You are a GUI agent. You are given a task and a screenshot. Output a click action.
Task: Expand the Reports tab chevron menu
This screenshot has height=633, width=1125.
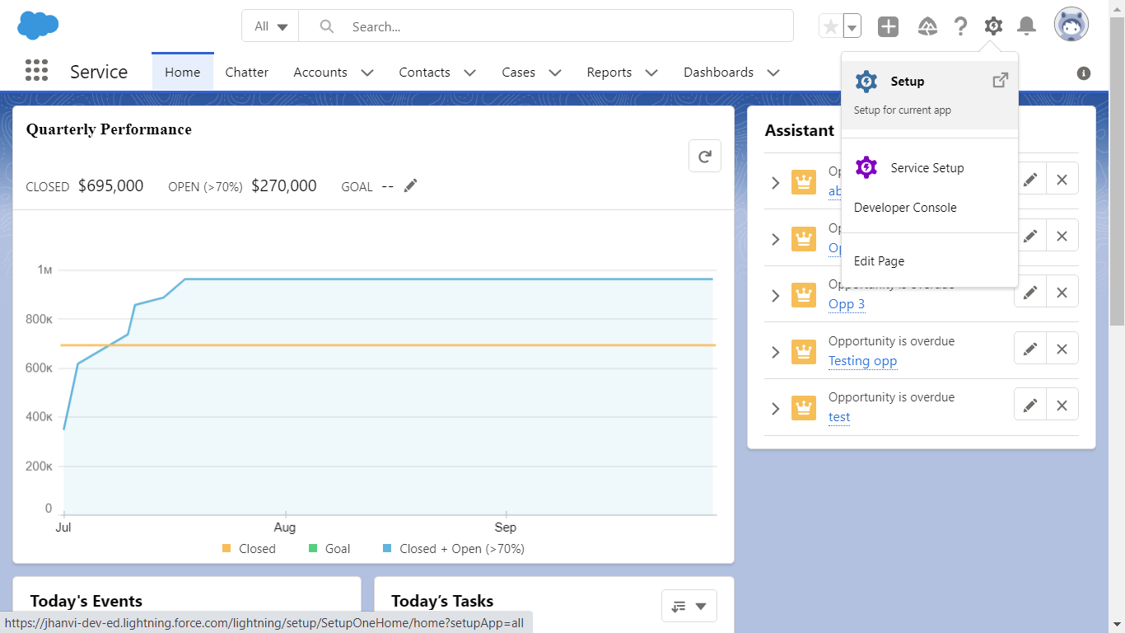pos(651,73)
